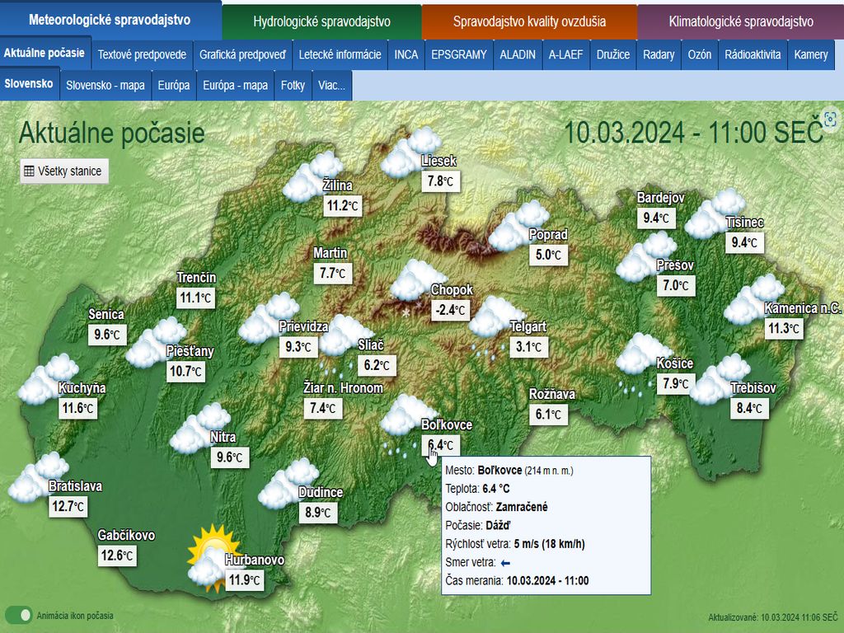Click the Všetky stanice button
844x633 pixels.
click(63, 171)
